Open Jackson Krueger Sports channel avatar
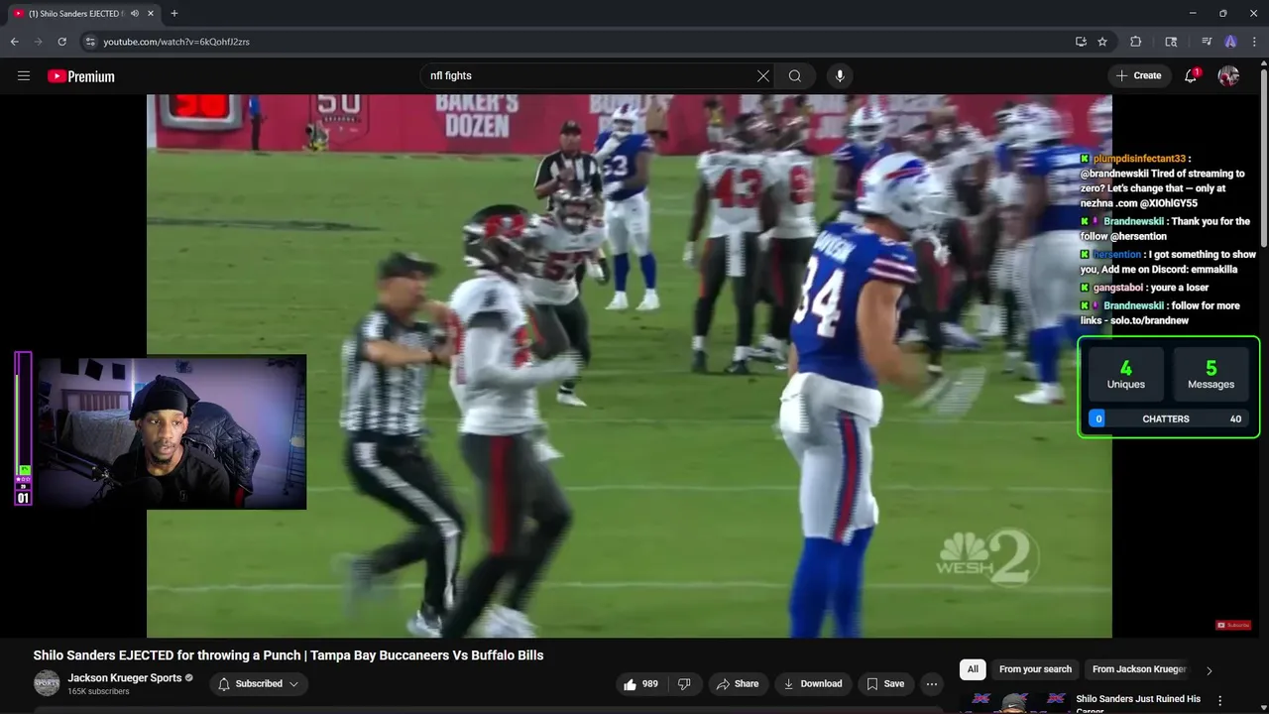This screenshot has height=714, width=1269. click(x=47, y=683)
